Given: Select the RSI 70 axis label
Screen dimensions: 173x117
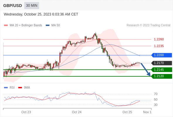Looking at the screenshot, I should 156,94.
